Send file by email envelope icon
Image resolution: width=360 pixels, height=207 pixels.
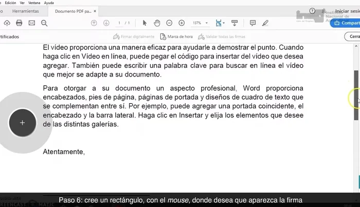pyautogui.click(x=32, y=23)
